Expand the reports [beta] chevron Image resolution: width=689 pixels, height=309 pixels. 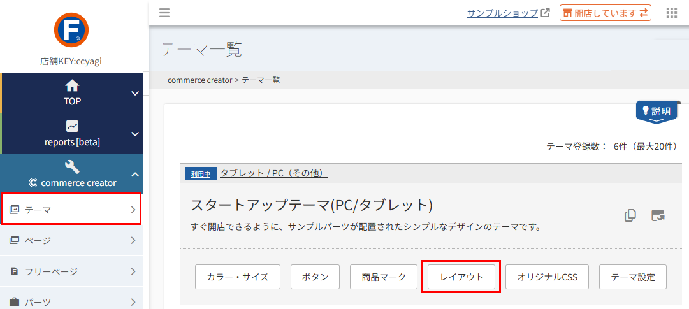click(134, 134)
